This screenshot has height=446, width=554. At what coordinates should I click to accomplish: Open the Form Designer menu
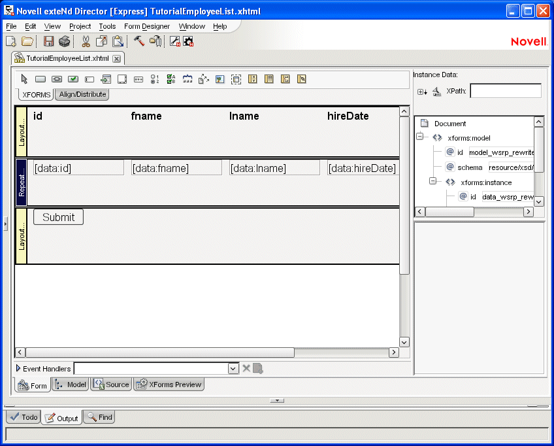pos(147,26)
